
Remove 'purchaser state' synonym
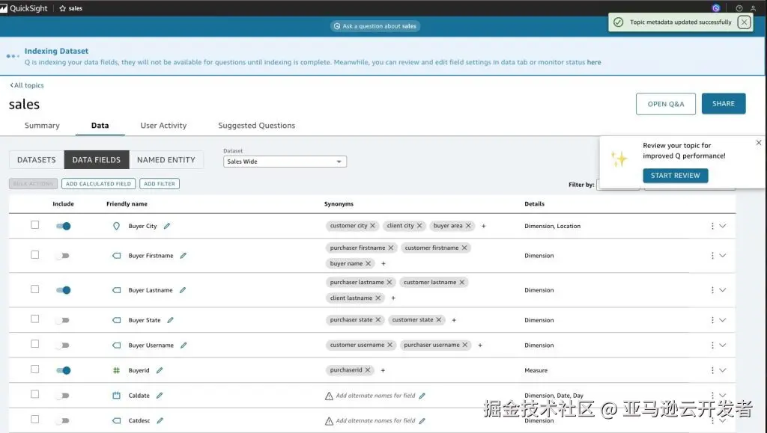pyautogui.click(x=378, y=320)
